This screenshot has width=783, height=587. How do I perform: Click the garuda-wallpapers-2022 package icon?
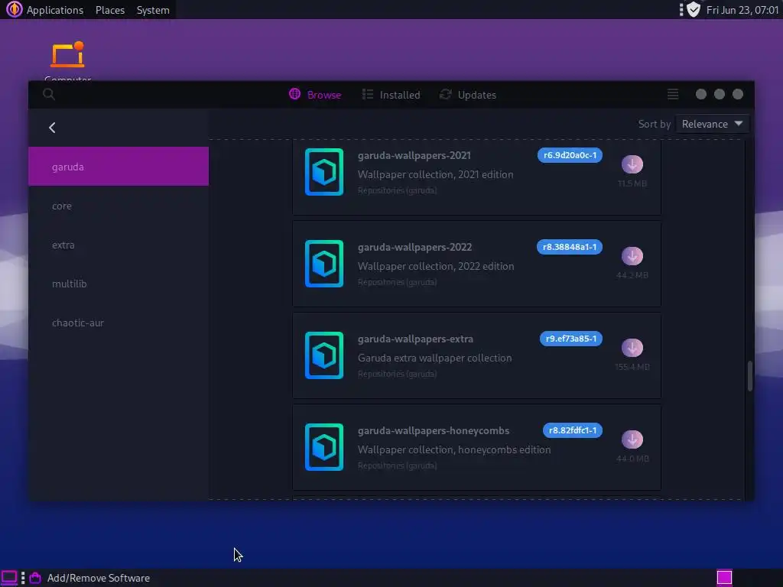click(324, 264)
